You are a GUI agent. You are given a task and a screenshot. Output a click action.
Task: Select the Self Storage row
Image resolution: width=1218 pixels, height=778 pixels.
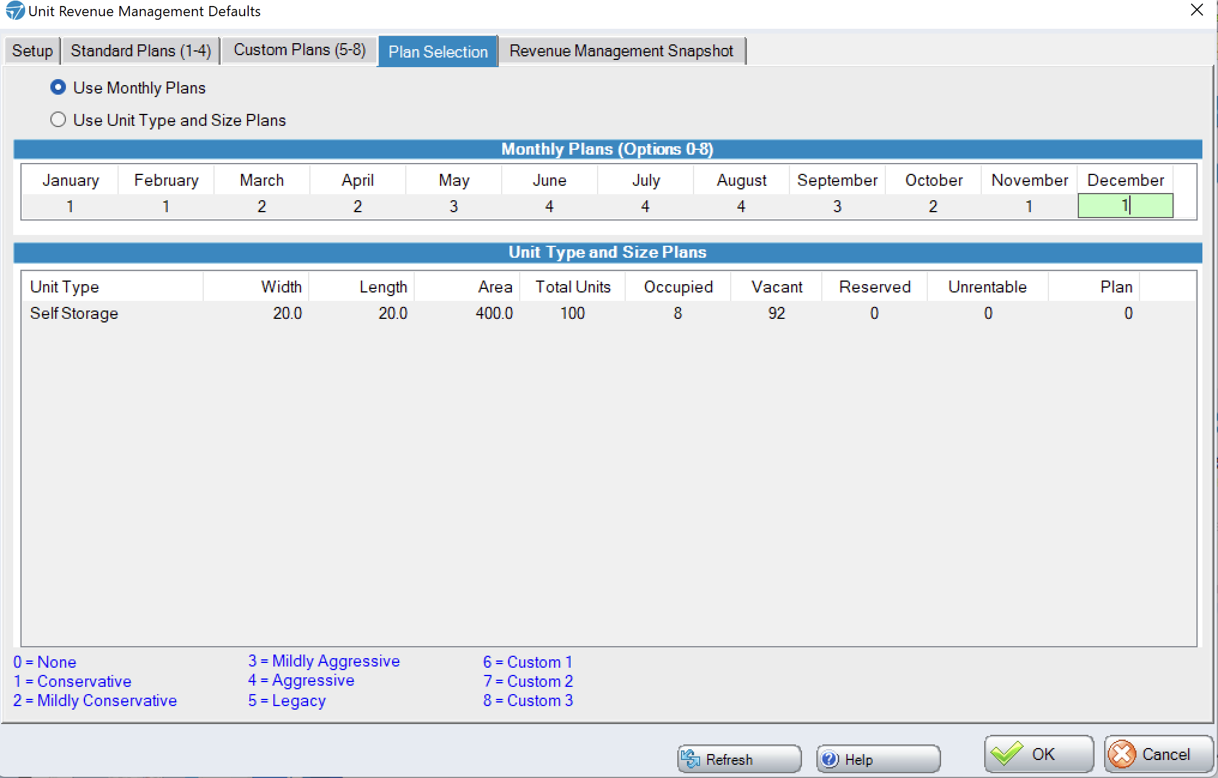pyautogui.click(x=608, y=313)
